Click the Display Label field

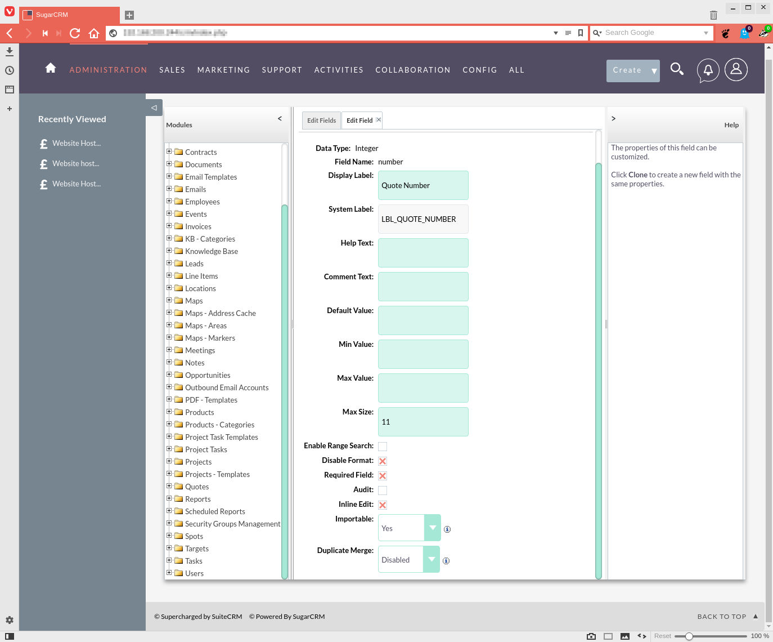tap(423, 185)
